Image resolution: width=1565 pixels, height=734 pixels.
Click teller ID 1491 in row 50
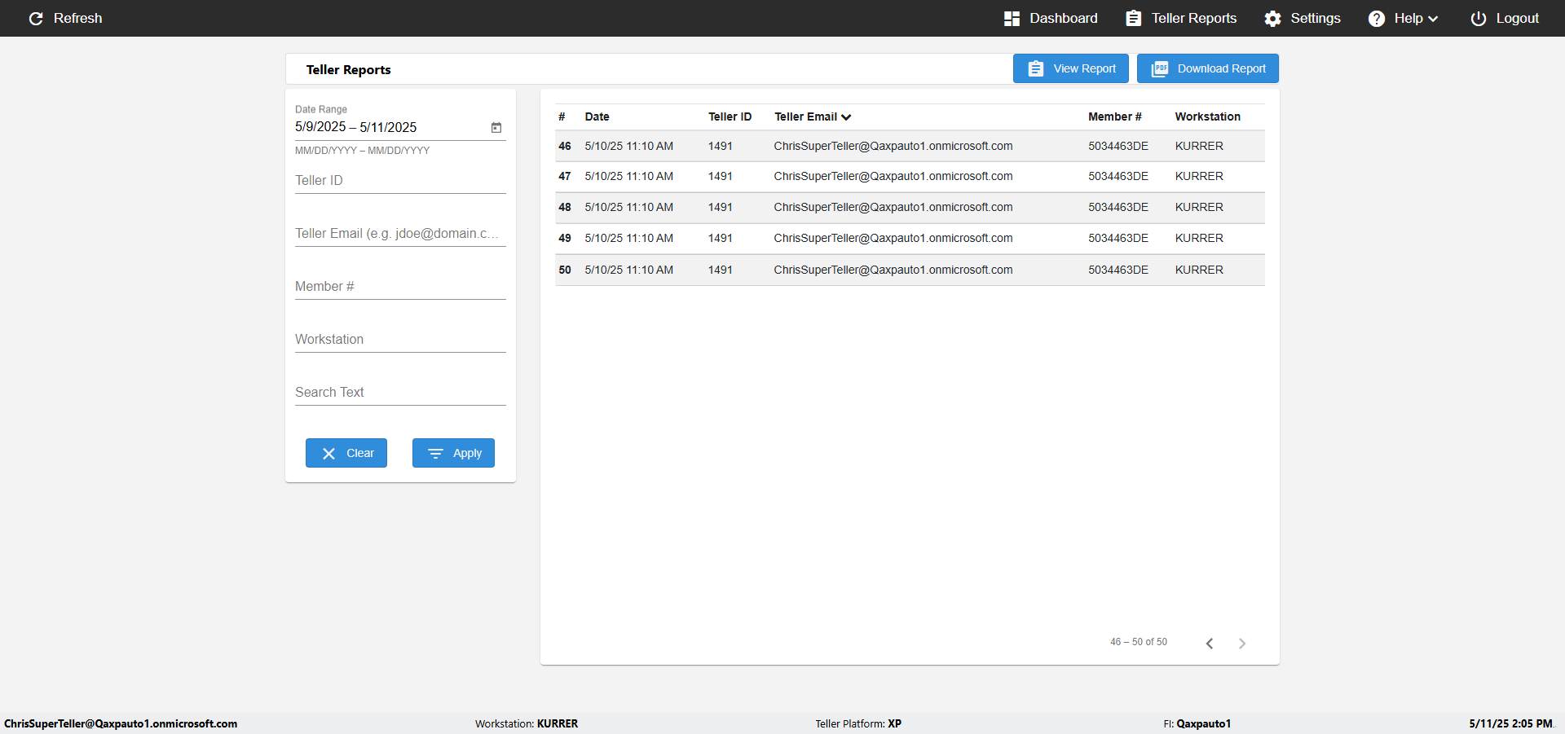(x=721, y=270)
